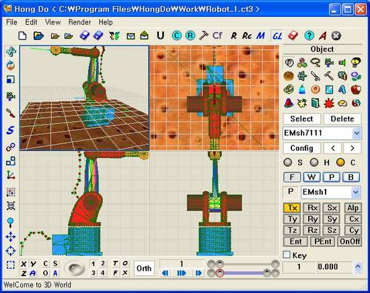Click the cyan question mark help icon

pyautogui.click(x=309, y=36)
